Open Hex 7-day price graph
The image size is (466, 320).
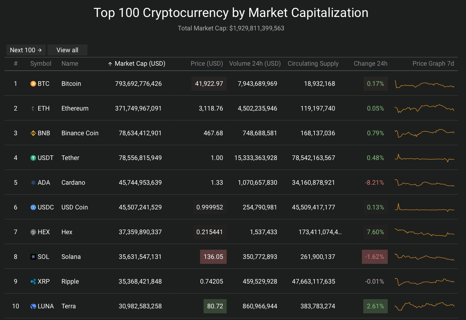tap(425, 232)
